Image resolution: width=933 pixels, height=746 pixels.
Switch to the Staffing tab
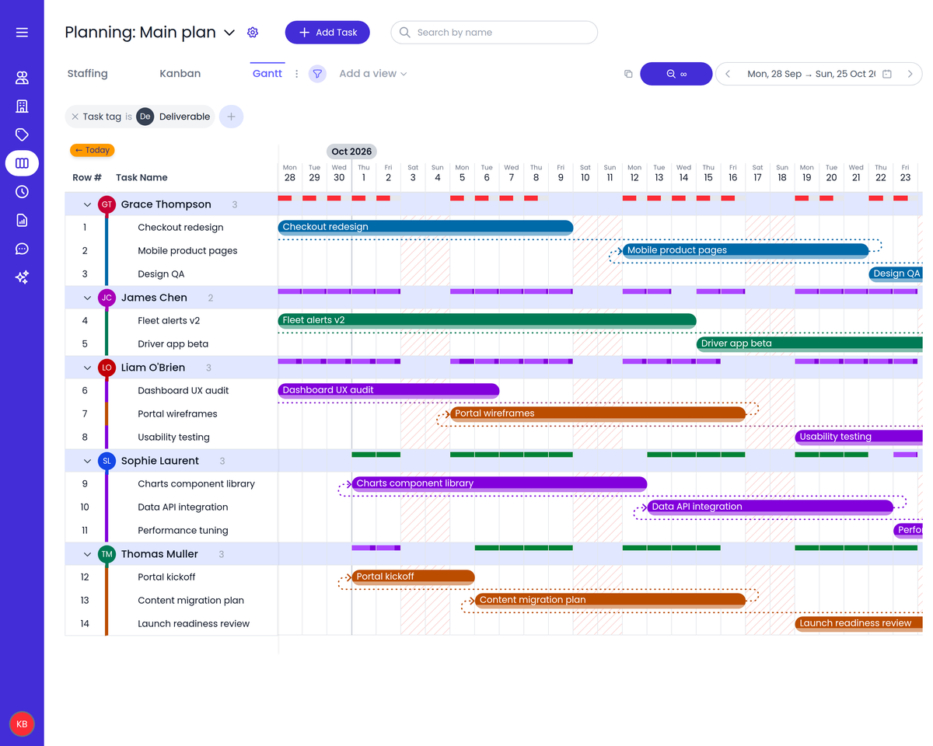pyautogui.click(x=88, y=74)
